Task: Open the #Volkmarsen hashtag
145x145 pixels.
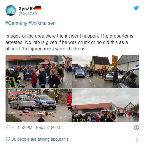Action: coord(42,23)
